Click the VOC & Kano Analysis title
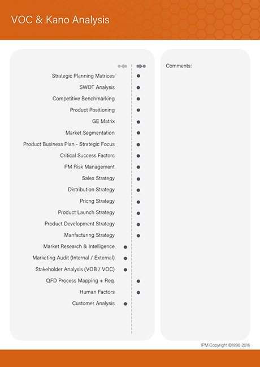 [x=60, y=20]
